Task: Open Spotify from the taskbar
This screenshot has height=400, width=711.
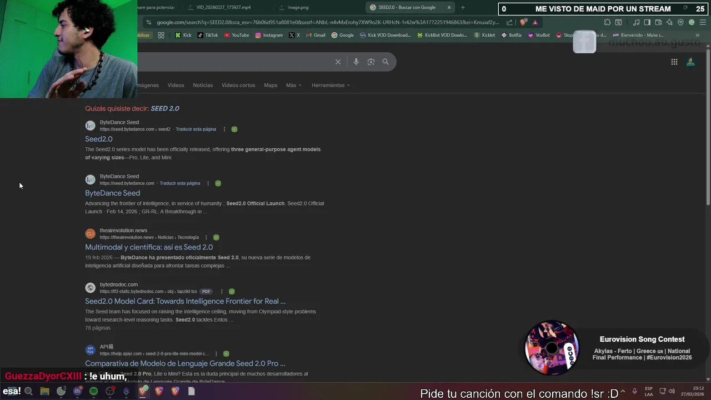Action: [93, 391]
